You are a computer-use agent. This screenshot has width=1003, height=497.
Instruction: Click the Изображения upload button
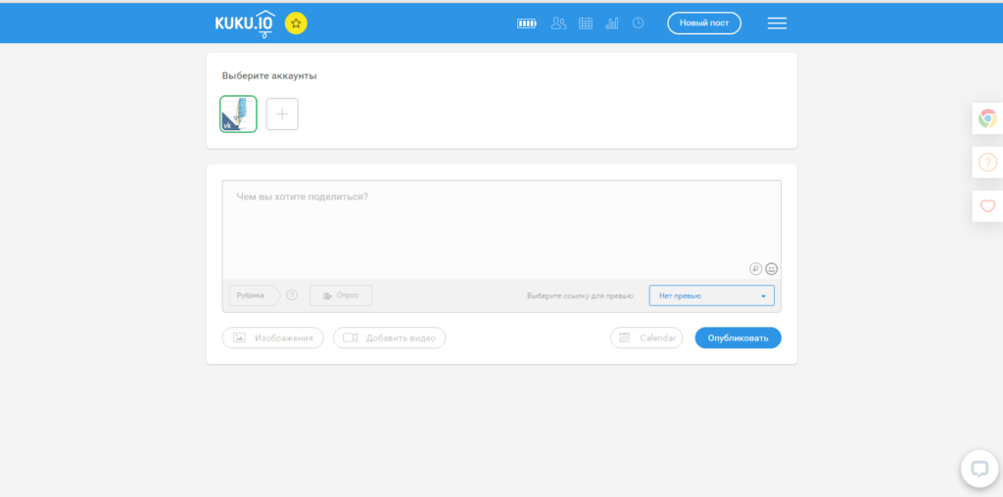pos(273,338)
